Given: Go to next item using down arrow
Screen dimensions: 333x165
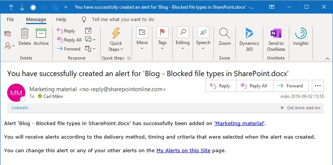Looking at the screenshot, I should pyautogui.click(x=22, y=8).
